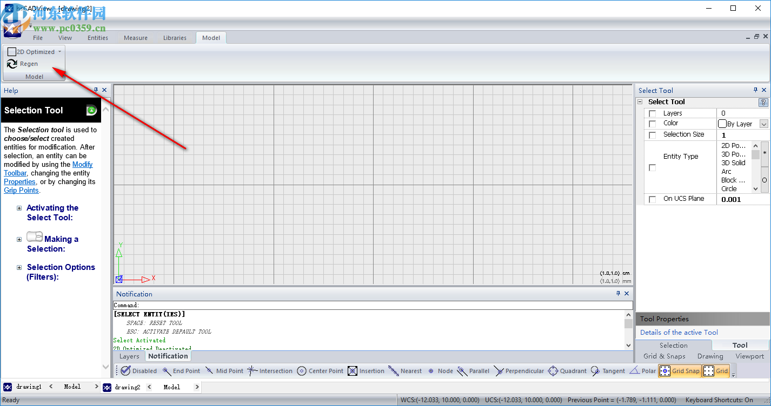Close the Notification panel
The width and height of the screenshot is (771, 406).
[x=627, y=294]
